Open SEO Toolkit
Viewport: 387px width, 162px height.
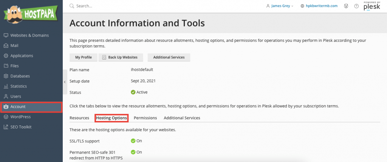coord(31,127)
